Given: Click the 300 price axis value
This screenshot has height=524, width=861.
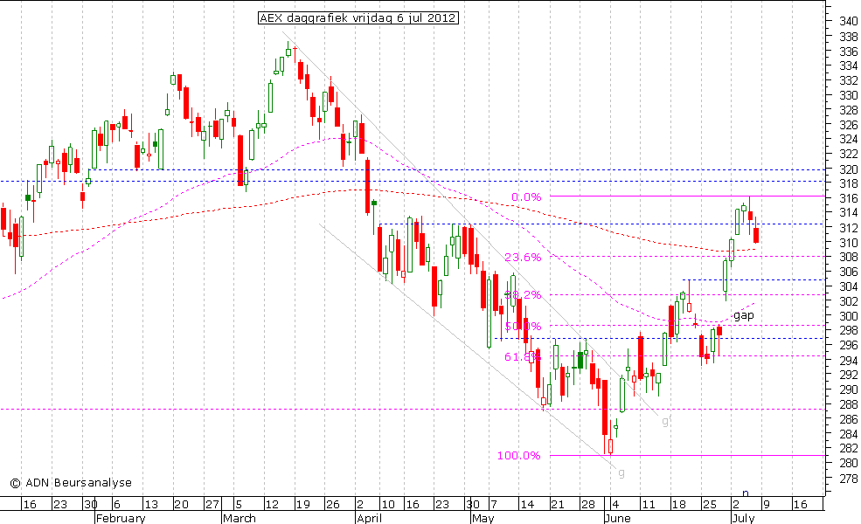Looking at the screenshot, I should point(849,316).
